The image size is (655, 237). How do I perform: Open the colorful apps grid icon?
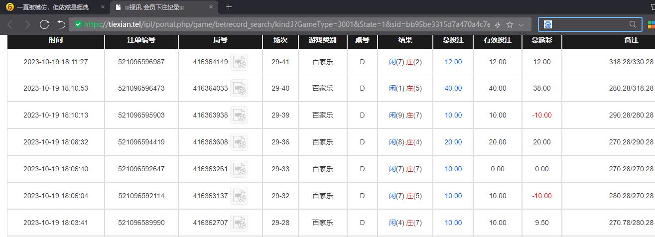pyautogui.click(x=651, y=24)
